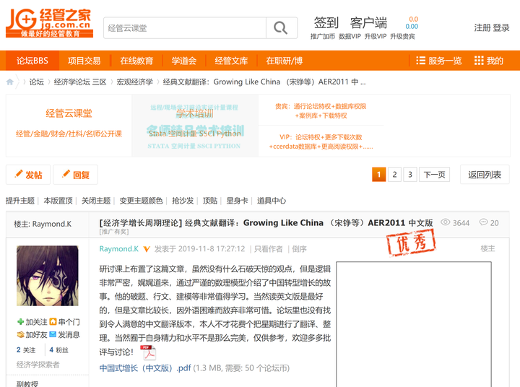Image resolution: width=520 pixels, height=387 pixels.
Task: Add Raymond.K as friend with 加好友
Action: [32, 334]
